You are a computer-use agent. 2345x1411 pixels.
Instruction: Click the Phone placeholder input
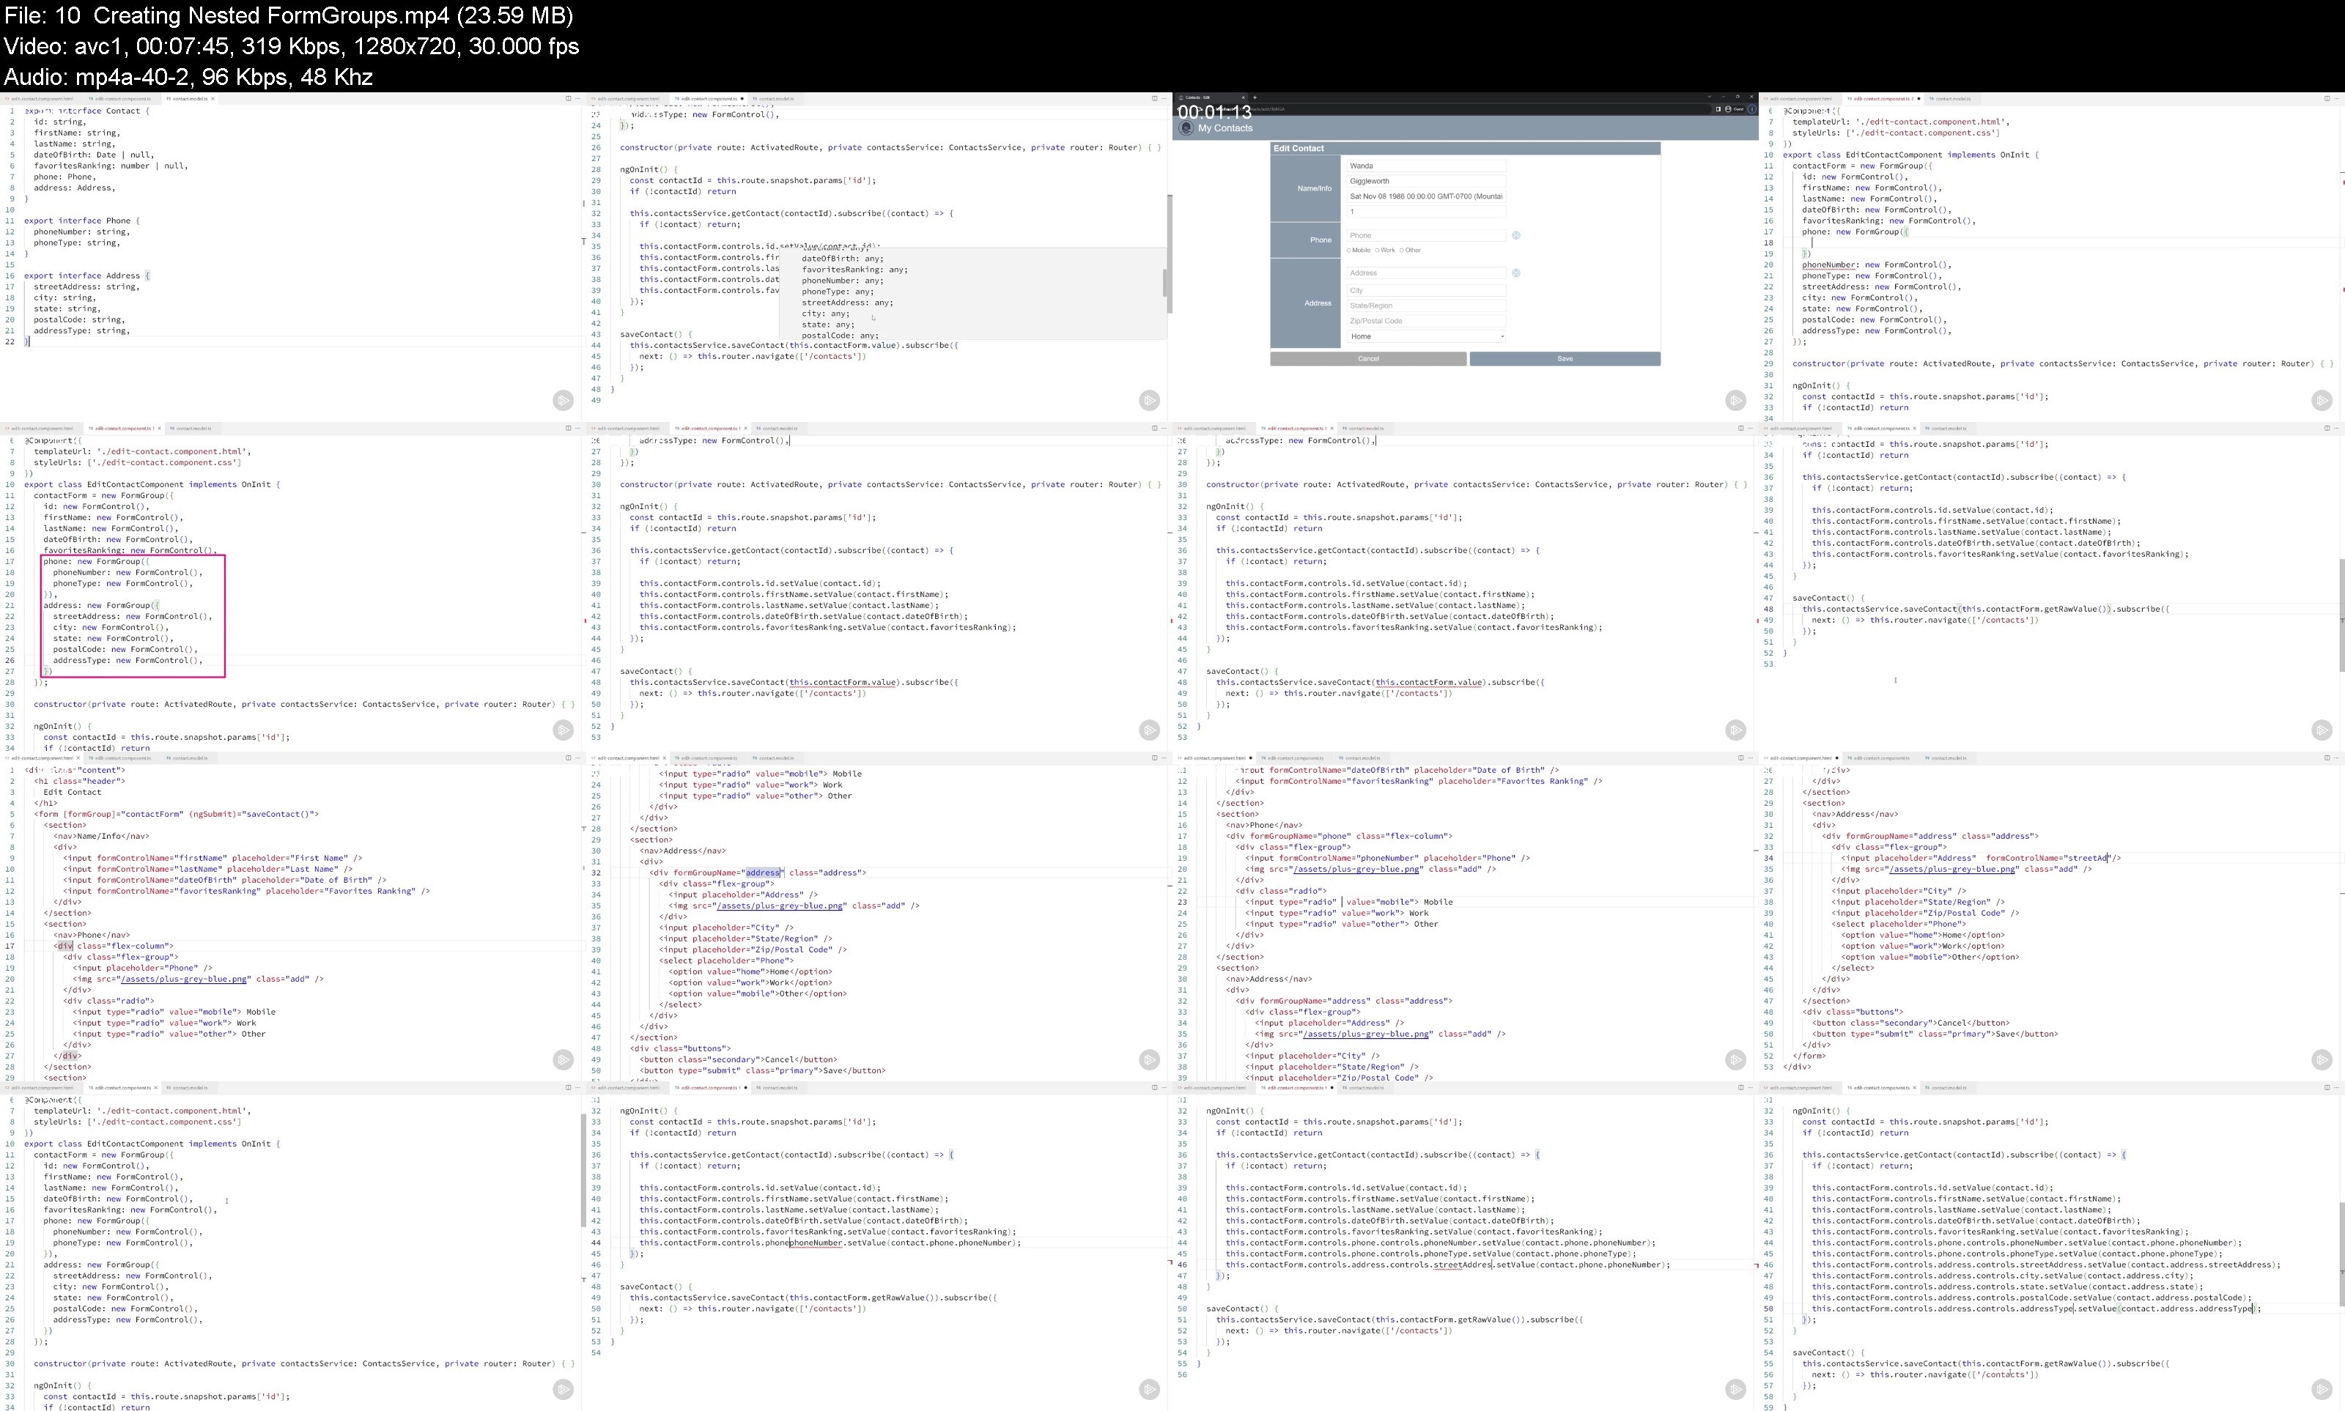(1426, 235)
